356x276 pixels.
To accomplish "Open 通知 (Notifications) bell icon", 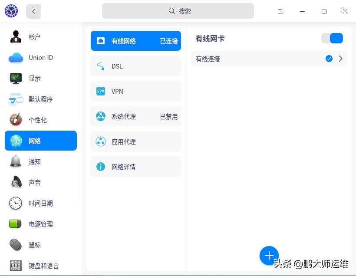I will 16,161.
